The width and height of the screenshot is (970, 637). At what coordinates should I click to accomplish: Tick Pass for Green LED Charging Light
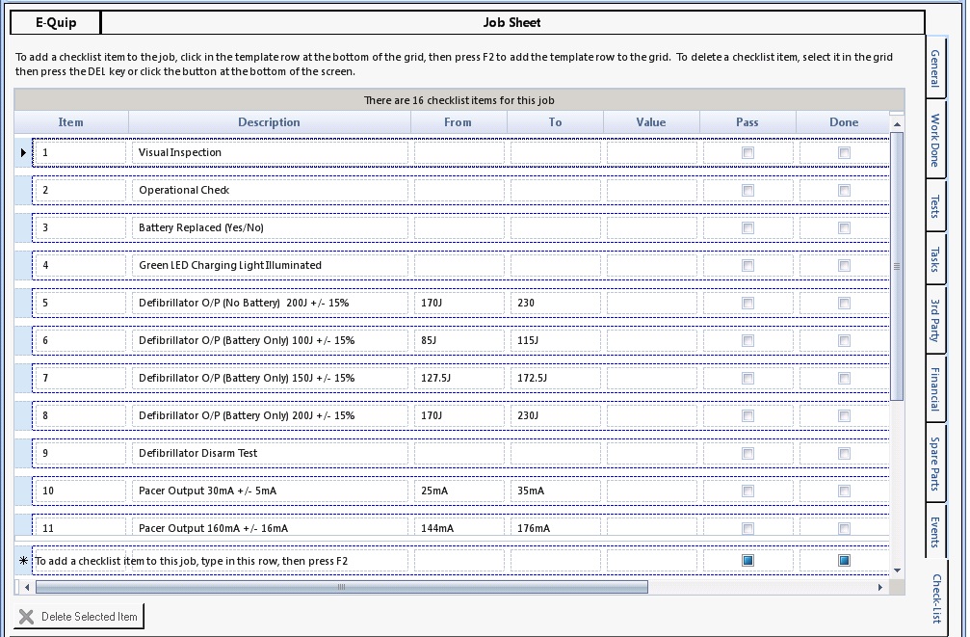(747, 266)
